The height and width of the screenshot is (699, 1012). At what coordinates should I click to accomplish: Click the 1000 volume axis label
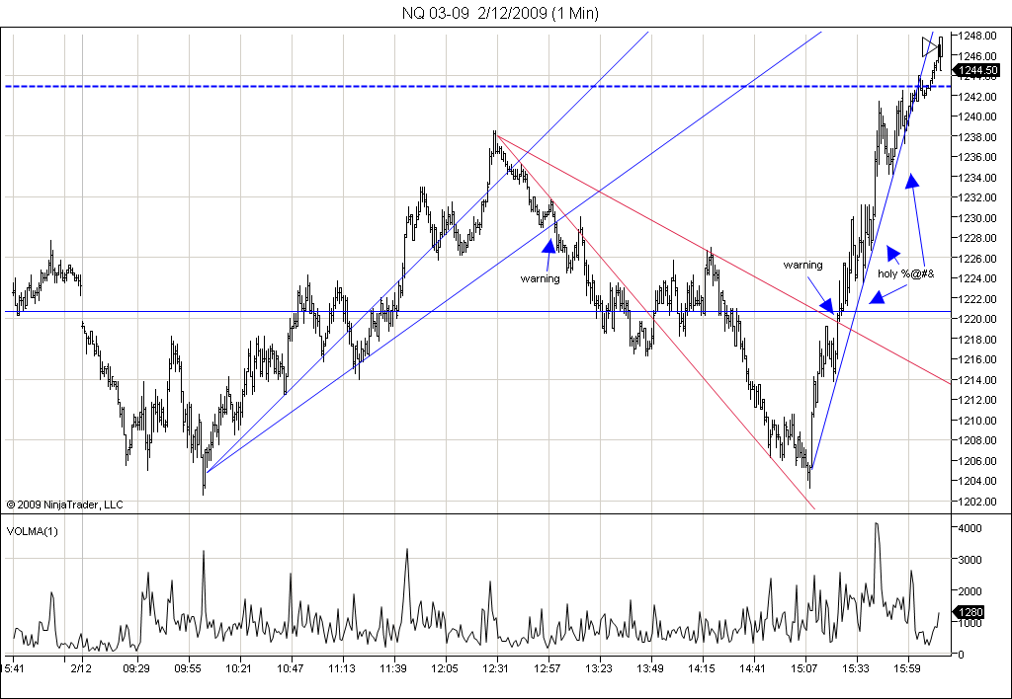pyautogui.click(x=970, y=623)
